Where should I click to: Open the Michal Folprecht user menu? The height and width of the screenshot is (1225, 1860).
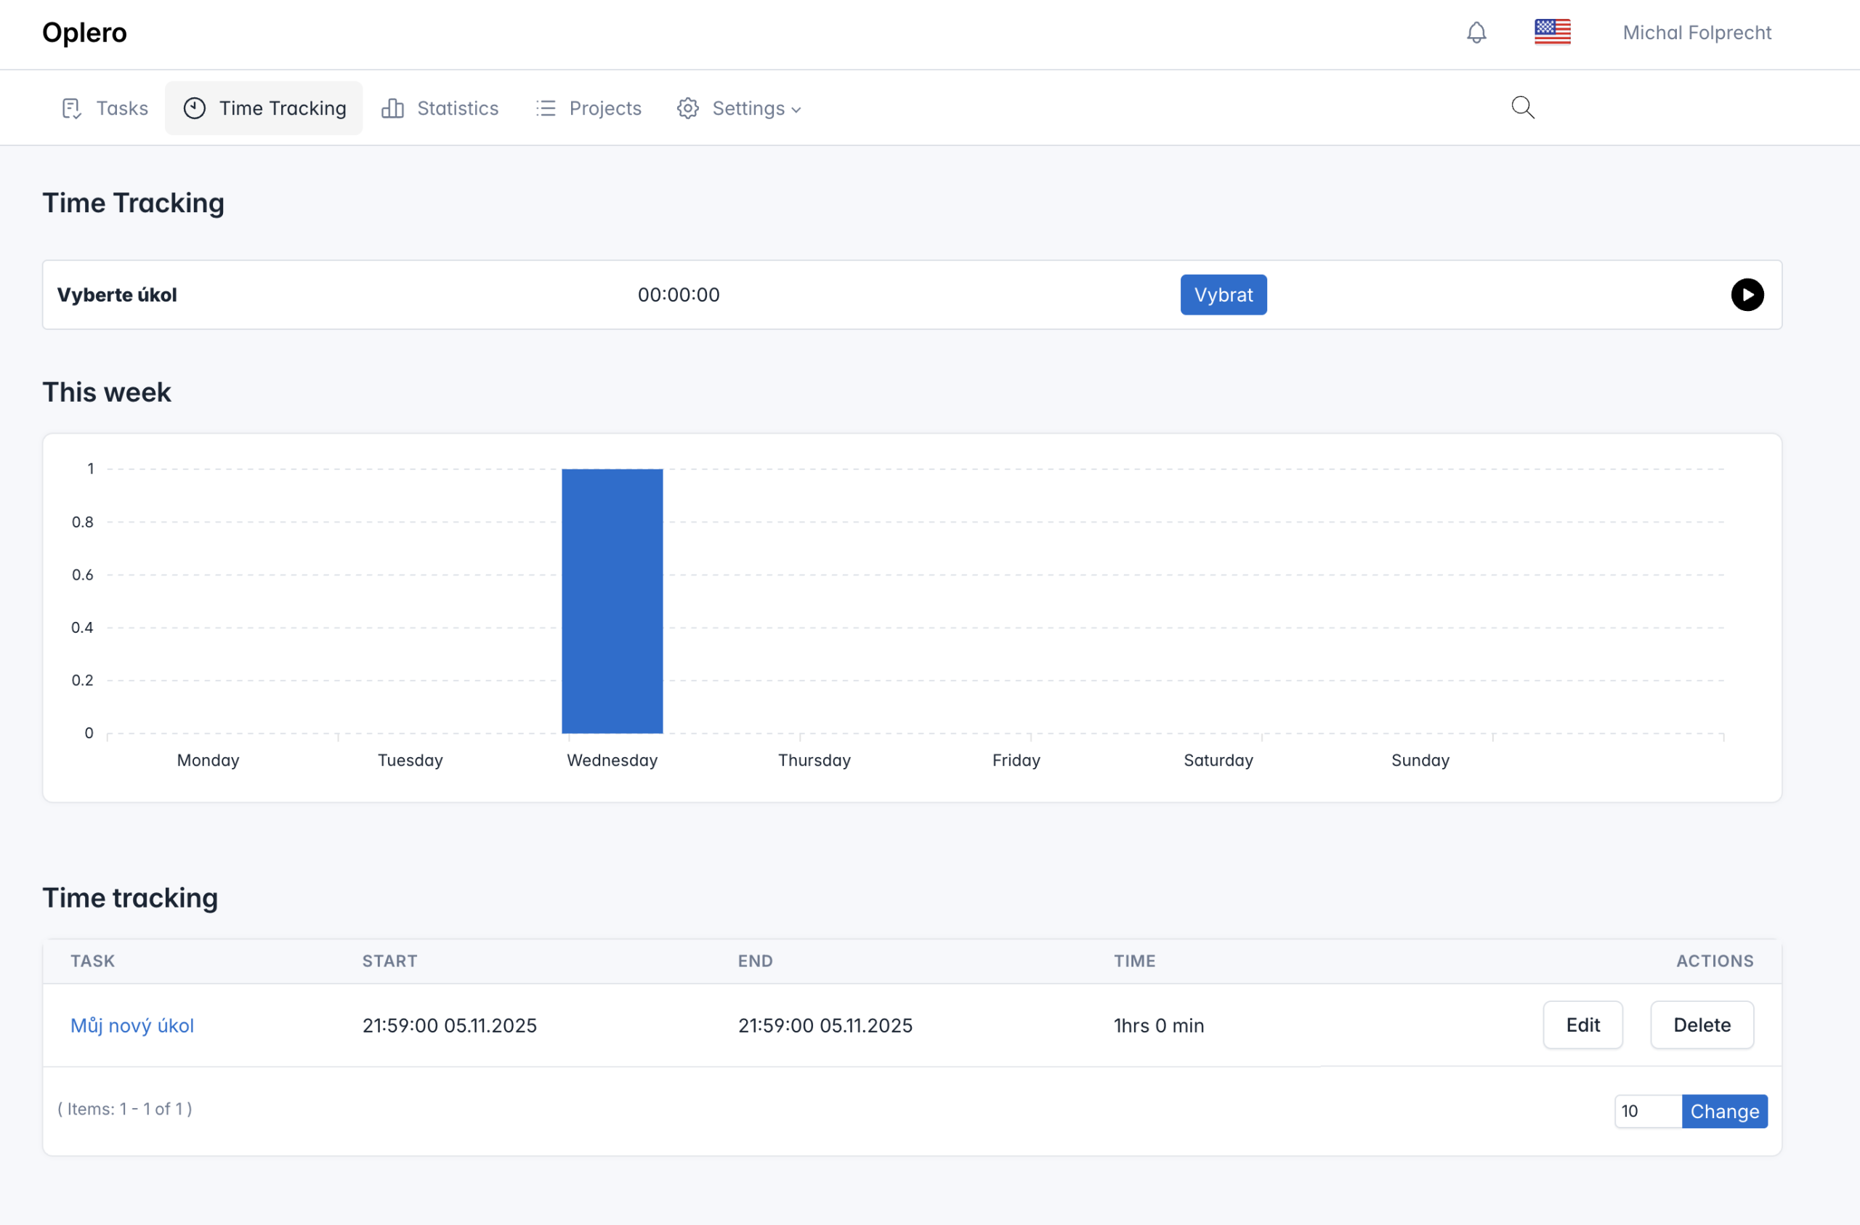(x=1697, y=33)
